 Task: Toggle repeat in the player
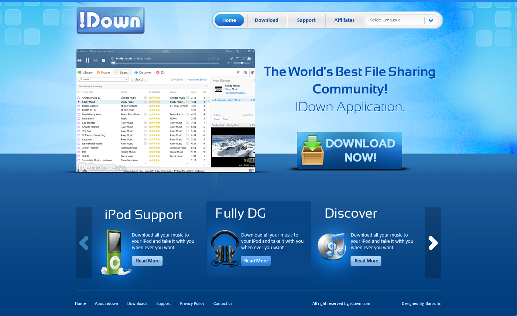click(x=237, y=58)
